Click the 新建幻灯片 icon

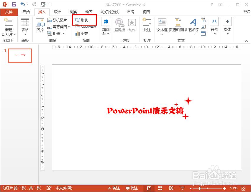point(9,22)
